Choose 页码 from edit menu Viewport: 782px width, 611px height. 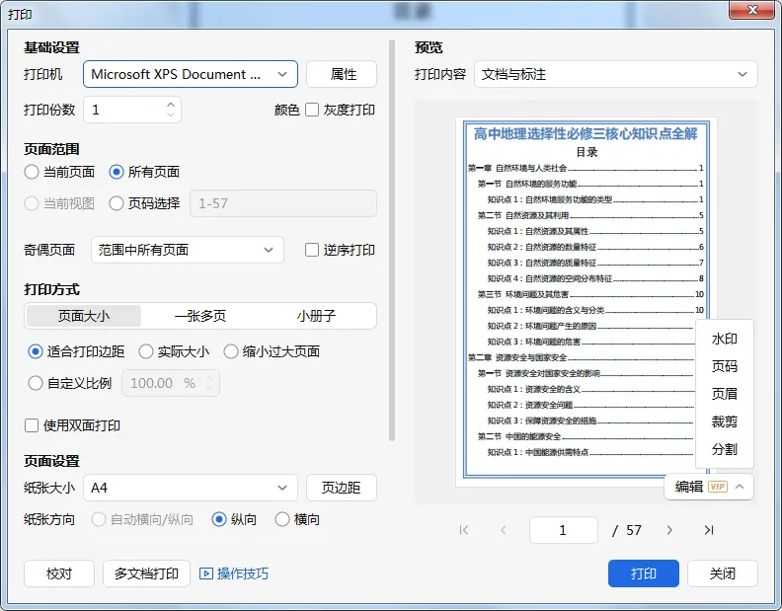point(724,366)
